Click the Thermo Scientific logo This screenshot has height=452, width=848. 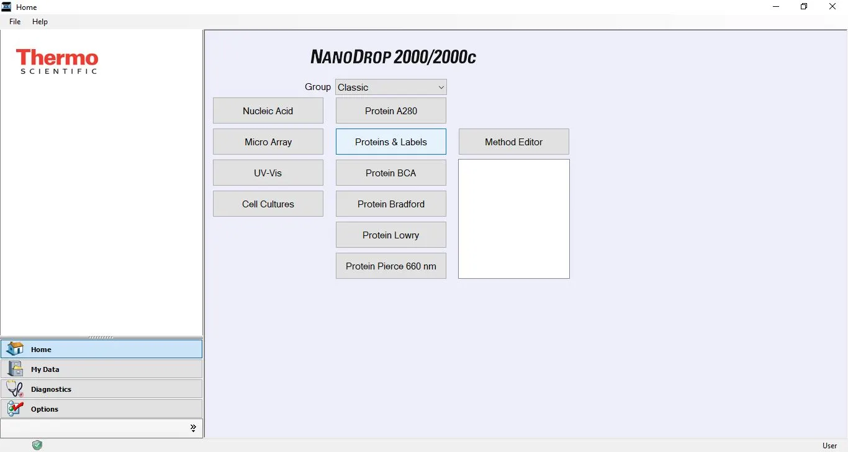coord(57,62)
